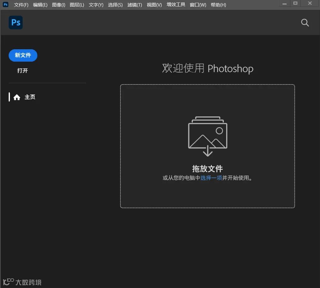Click the drop-files image icon
The width and height of the screenshot is (320, 288).
[x=208, y=136]
